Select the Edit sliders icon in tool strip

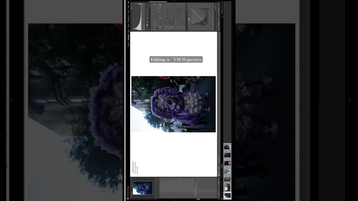point(147,25)
